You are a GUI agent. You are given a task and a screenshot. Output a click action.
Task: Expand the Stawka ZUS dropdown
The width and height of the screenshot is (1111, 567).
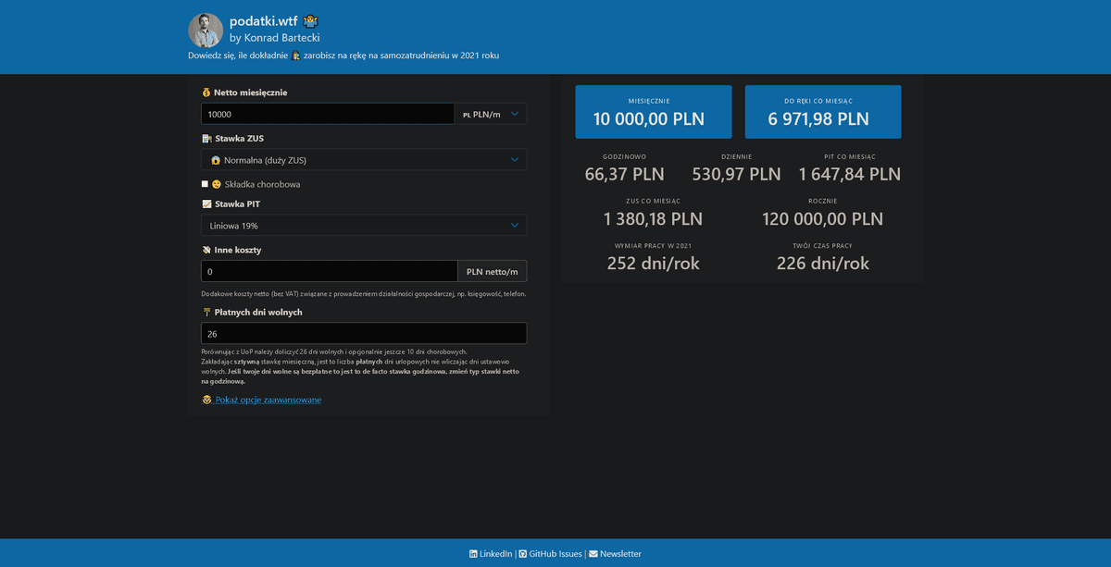click(x=364, y=160)
